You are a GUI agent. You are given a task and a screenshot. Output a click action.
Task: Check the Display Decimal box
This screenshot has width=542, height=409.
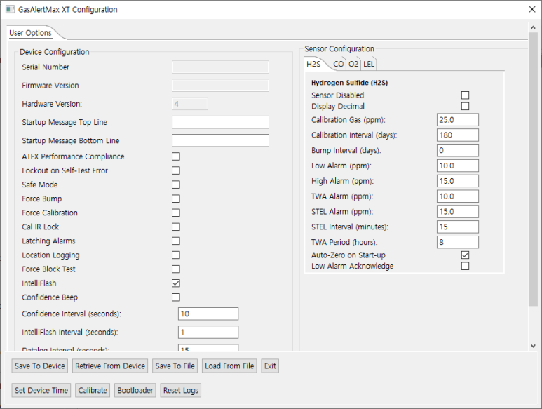tap(466, 106)
